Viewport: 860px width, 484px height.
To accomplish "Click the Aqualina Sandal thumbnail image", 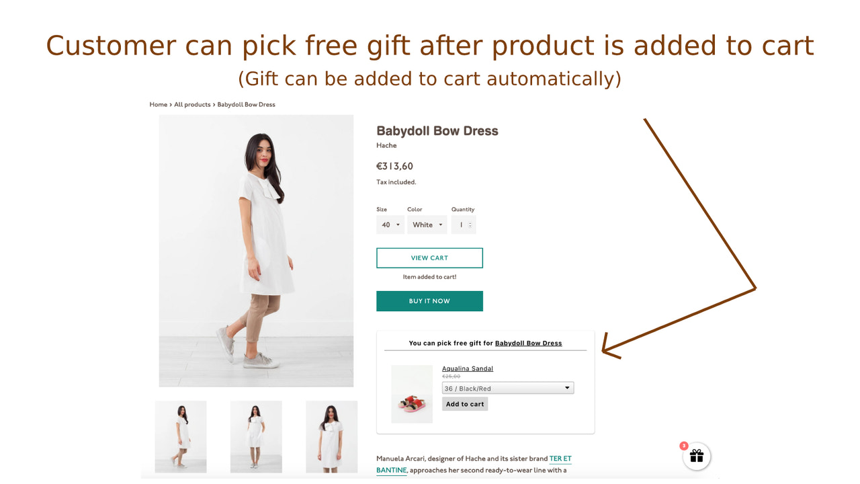I will [412, 393].
